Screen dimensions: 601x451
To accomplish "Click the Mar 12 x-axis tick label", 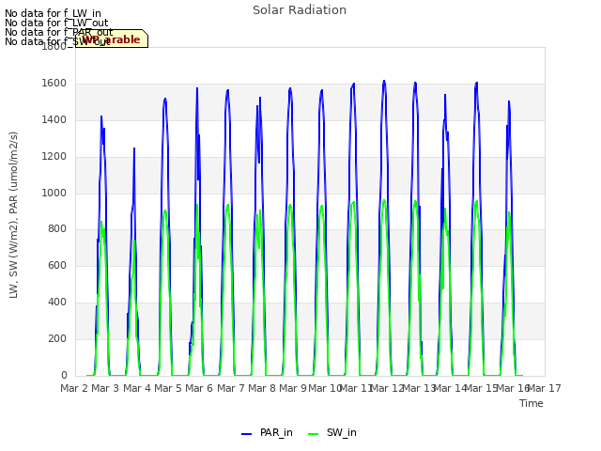I will (x=387, y=388).
